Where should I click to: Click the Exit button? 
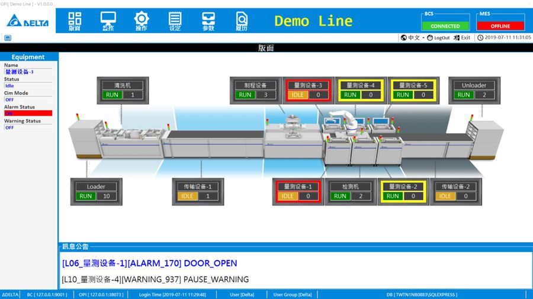pos(462,38)
